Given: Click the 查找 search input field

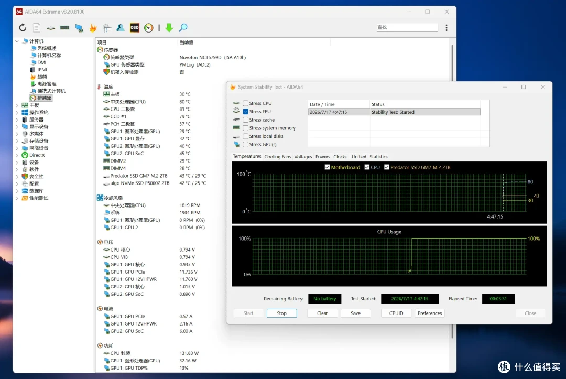Looking at the screenshot, I should tap(407, 27).
